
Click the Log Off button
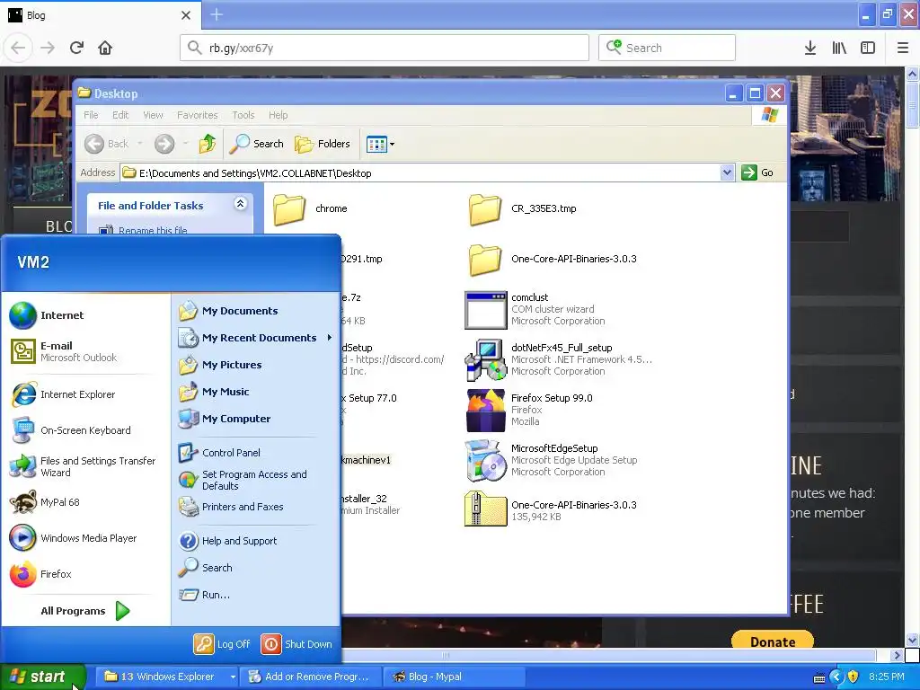tap(223, 644)
